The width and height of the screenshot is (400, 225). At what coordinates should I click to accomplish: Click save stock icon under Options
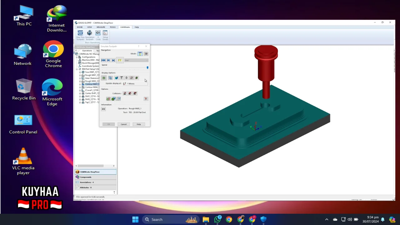tap(113, 99)
